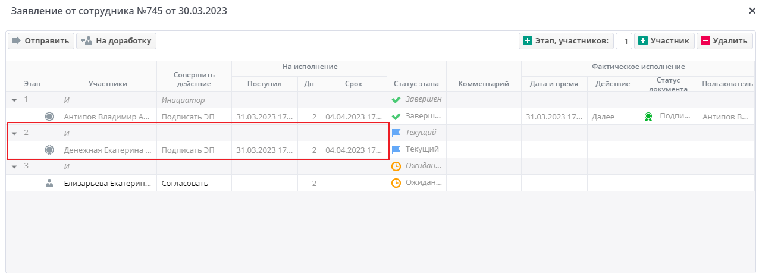Click the Удалить button

724,41
